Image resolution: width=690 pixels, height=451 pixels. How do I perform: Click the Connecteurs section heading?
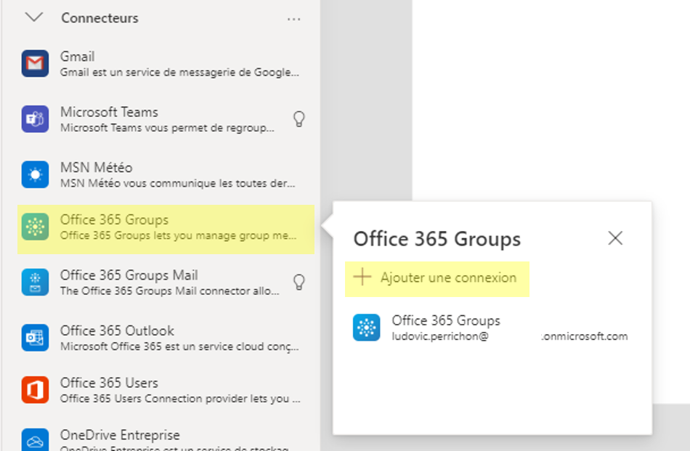point(100,18)
